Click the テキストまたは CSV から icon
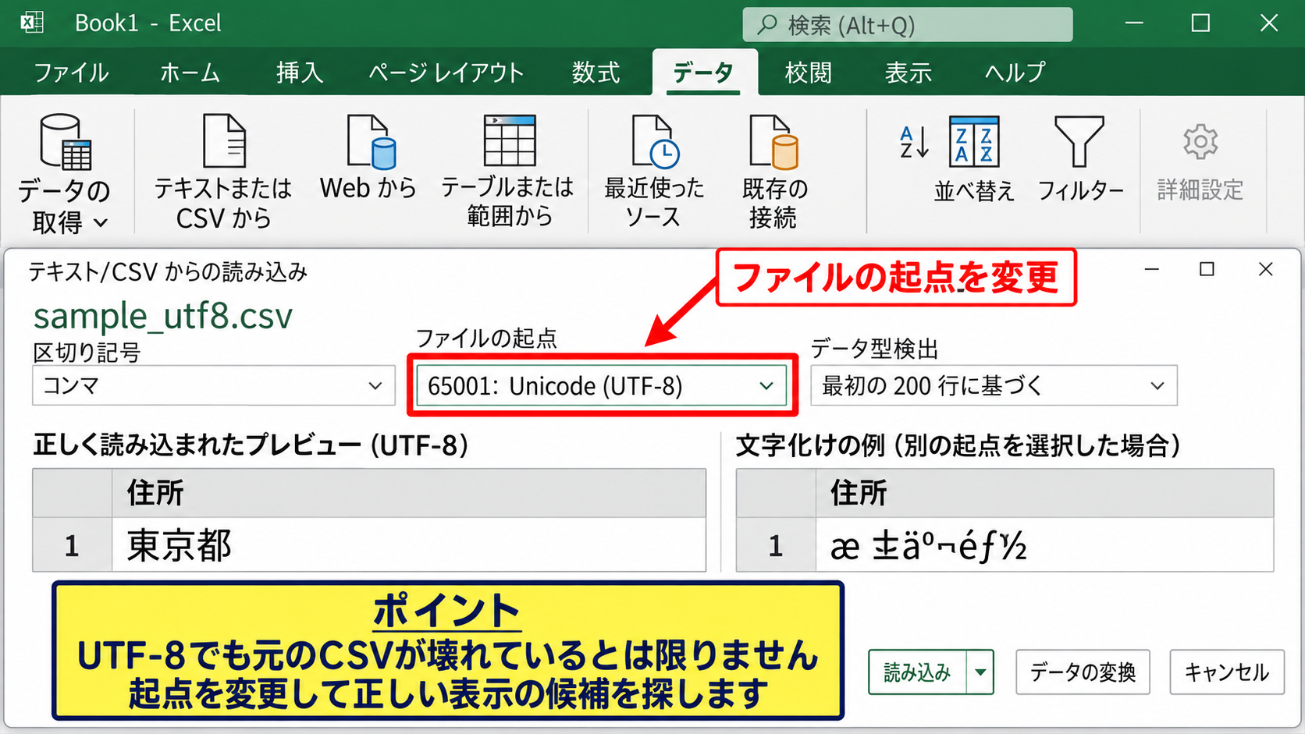The height and width of the screenshot is (734, 1305). point(224,141)
